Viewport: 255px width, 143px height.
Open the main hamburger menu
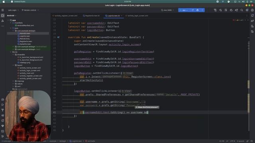click(3, 10)
